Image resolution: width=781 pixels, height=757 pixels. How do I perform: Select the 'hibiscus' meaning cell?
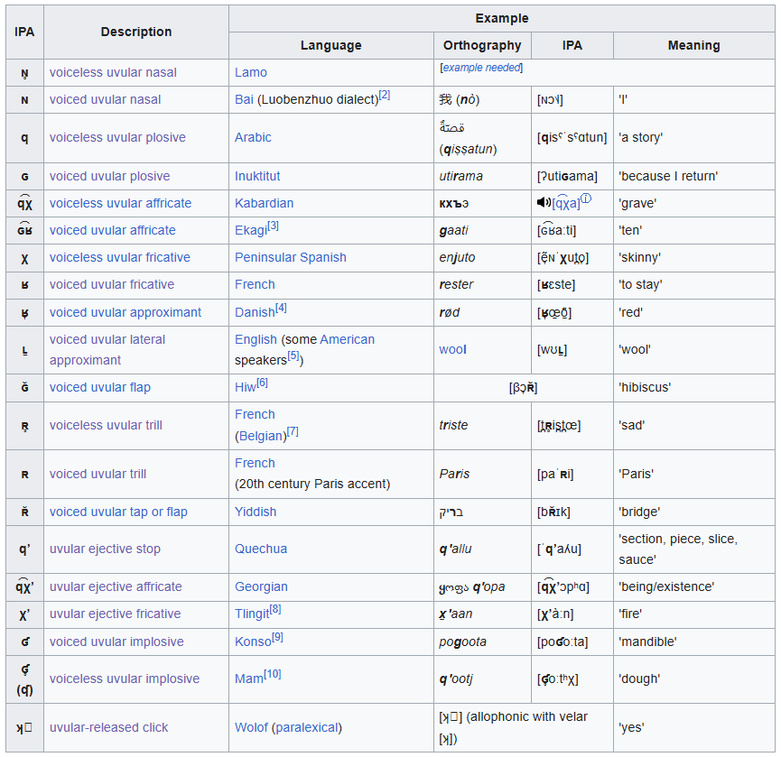click(x=693, y=387)
